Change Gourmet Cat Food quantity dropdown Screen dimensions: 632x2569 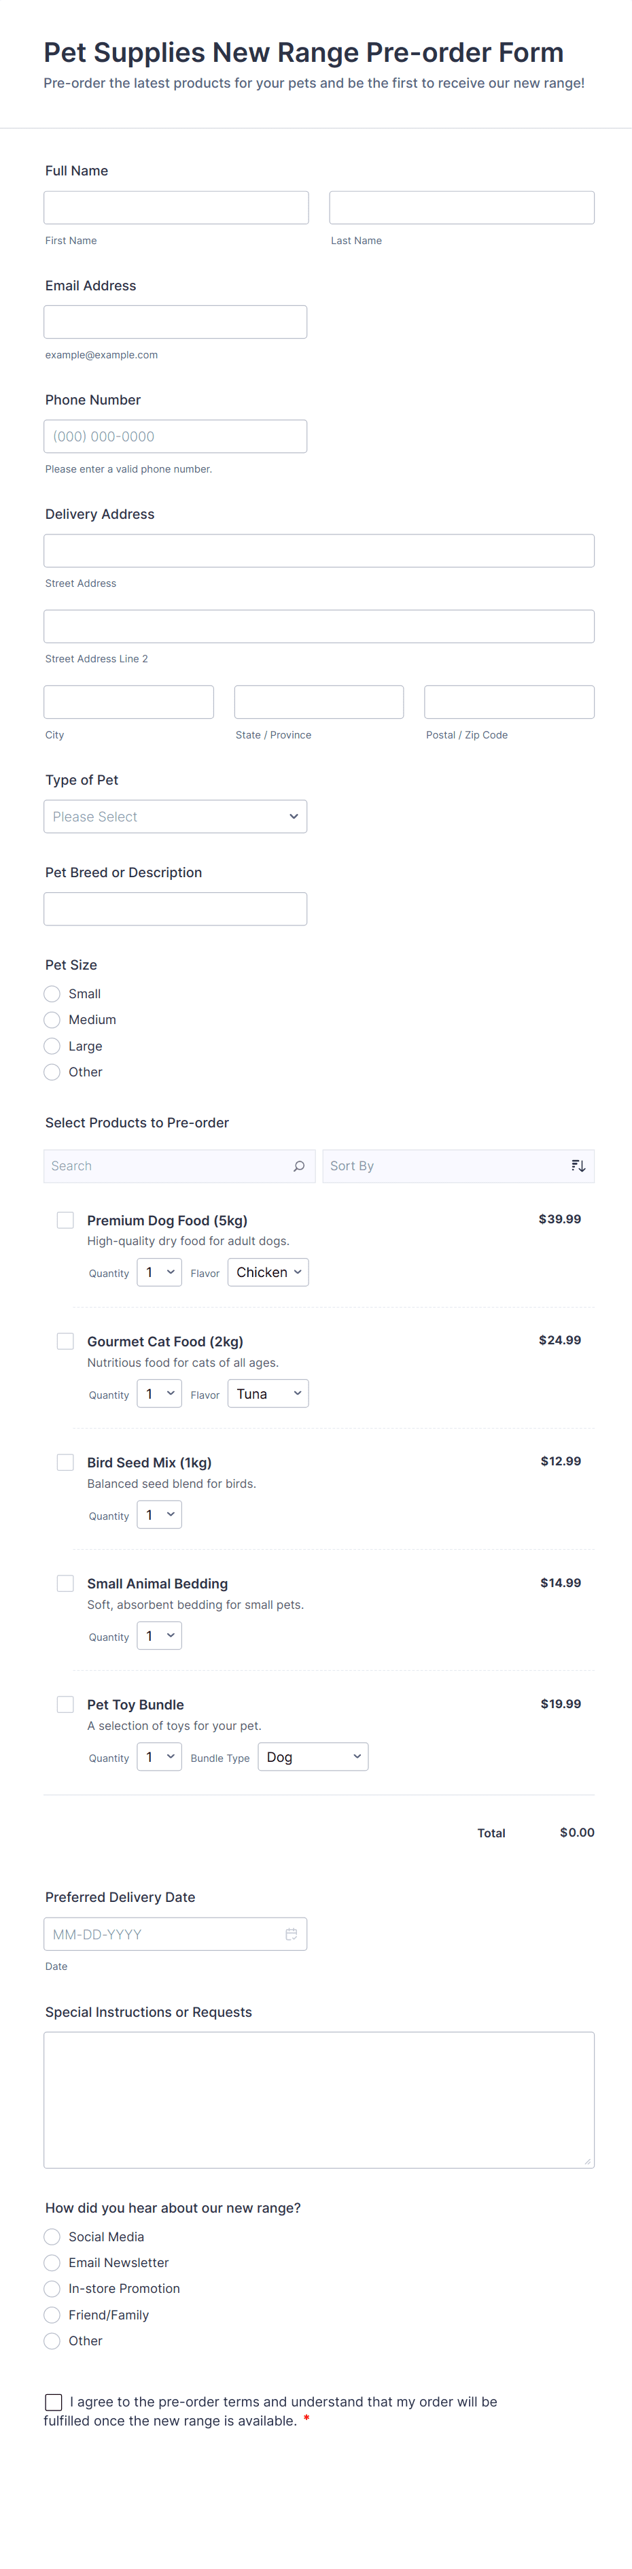pyautogui.click(x=160, y=1394)
